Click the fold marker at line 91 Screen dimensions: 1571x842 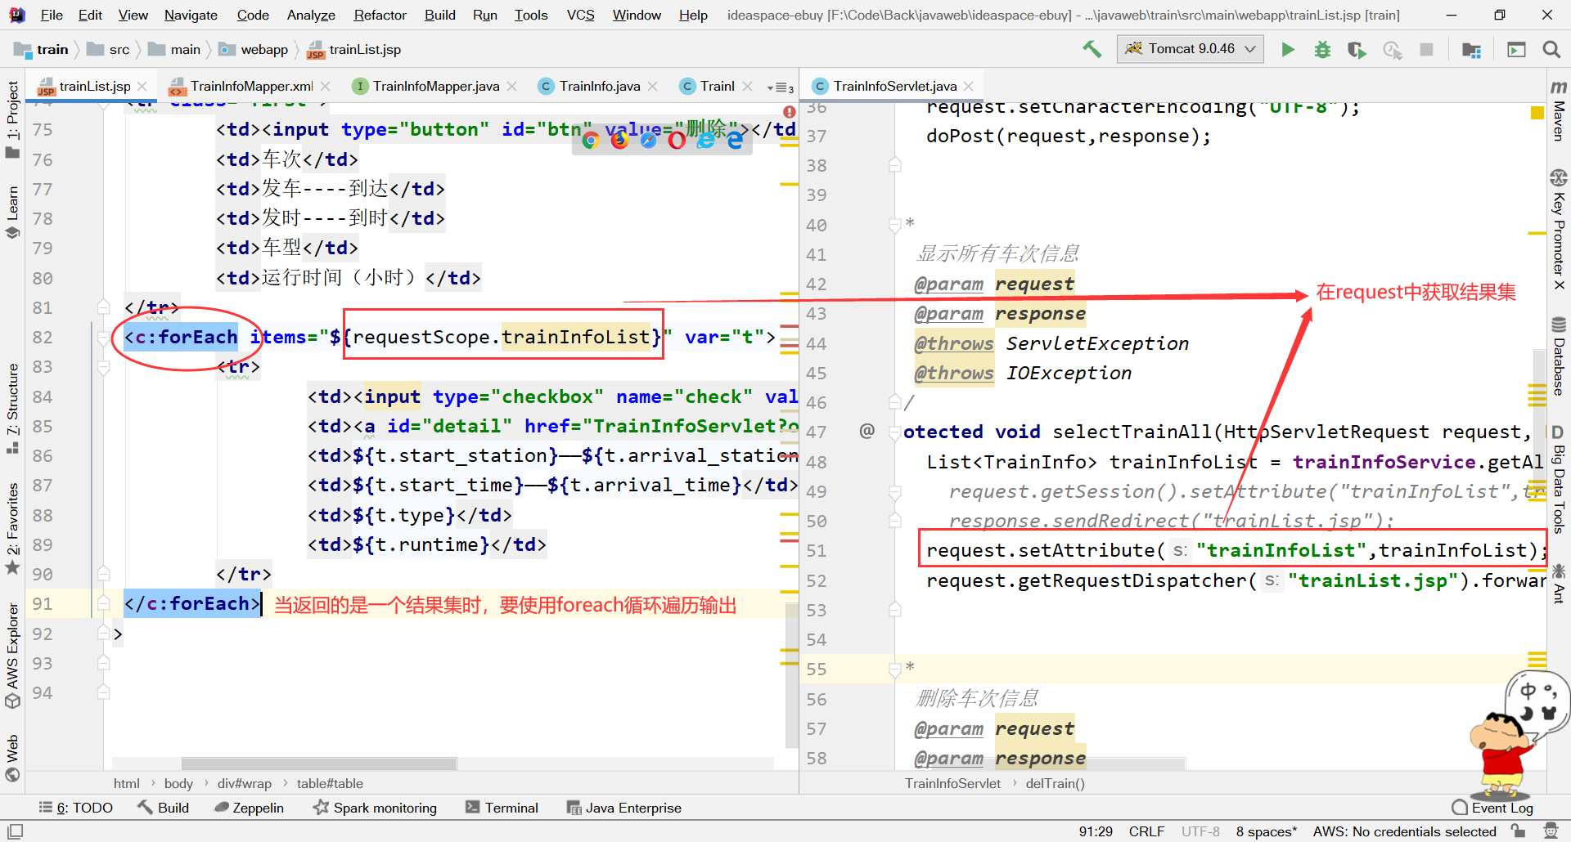(x=104, y=603)
